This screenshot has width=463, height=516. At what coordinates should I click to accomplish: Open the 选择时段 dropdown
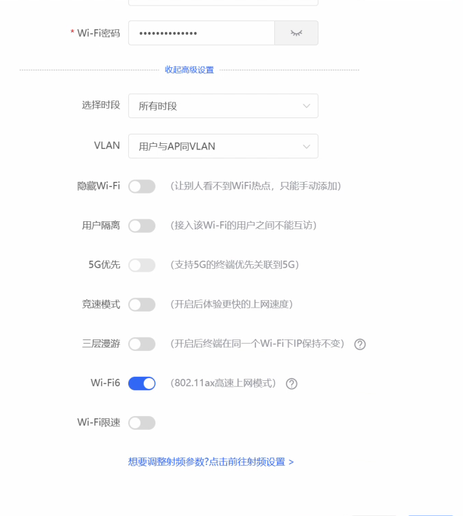coord(223,106)
